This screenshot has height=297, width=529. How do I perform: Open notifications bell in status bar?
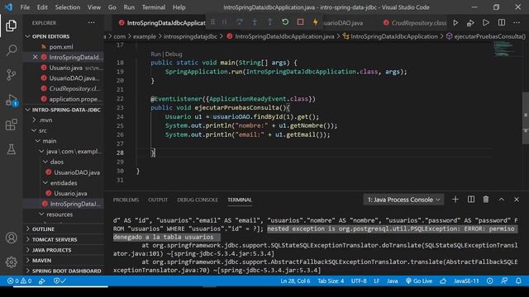tap(518, 280)
